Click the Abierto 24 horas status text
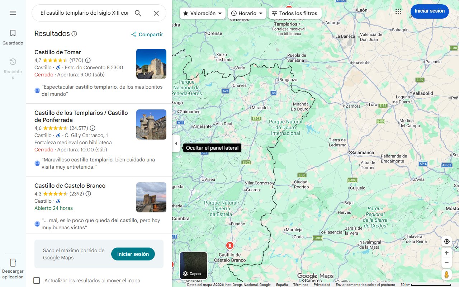This screenshot has height=287, width=459. (53, 208)
